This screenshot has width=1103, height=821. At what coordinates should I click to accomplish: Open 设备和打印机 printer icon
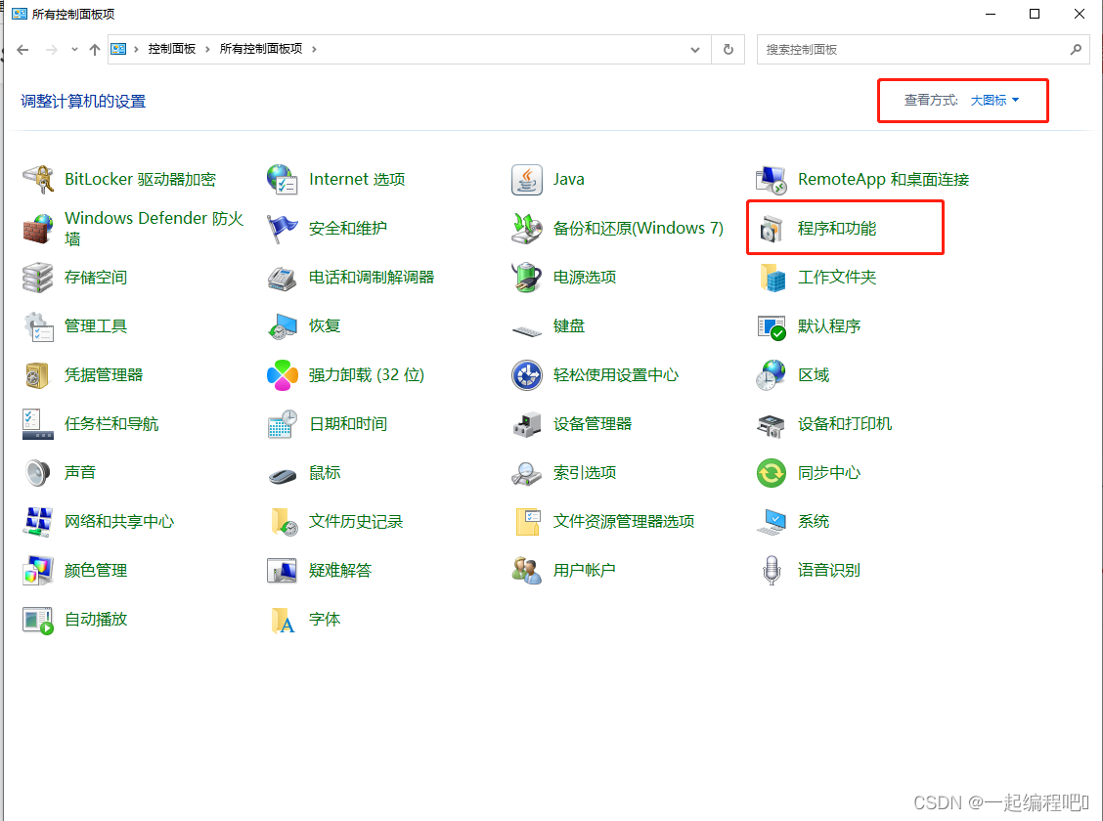click(771, 424)
